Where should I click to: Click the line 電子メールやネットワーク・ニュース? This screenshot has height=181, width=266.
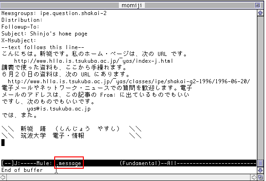97,88
